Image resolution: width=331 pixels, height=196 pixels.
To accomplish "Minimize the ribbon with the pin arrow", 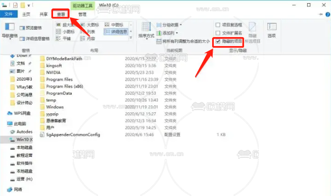I will (321, 14).
